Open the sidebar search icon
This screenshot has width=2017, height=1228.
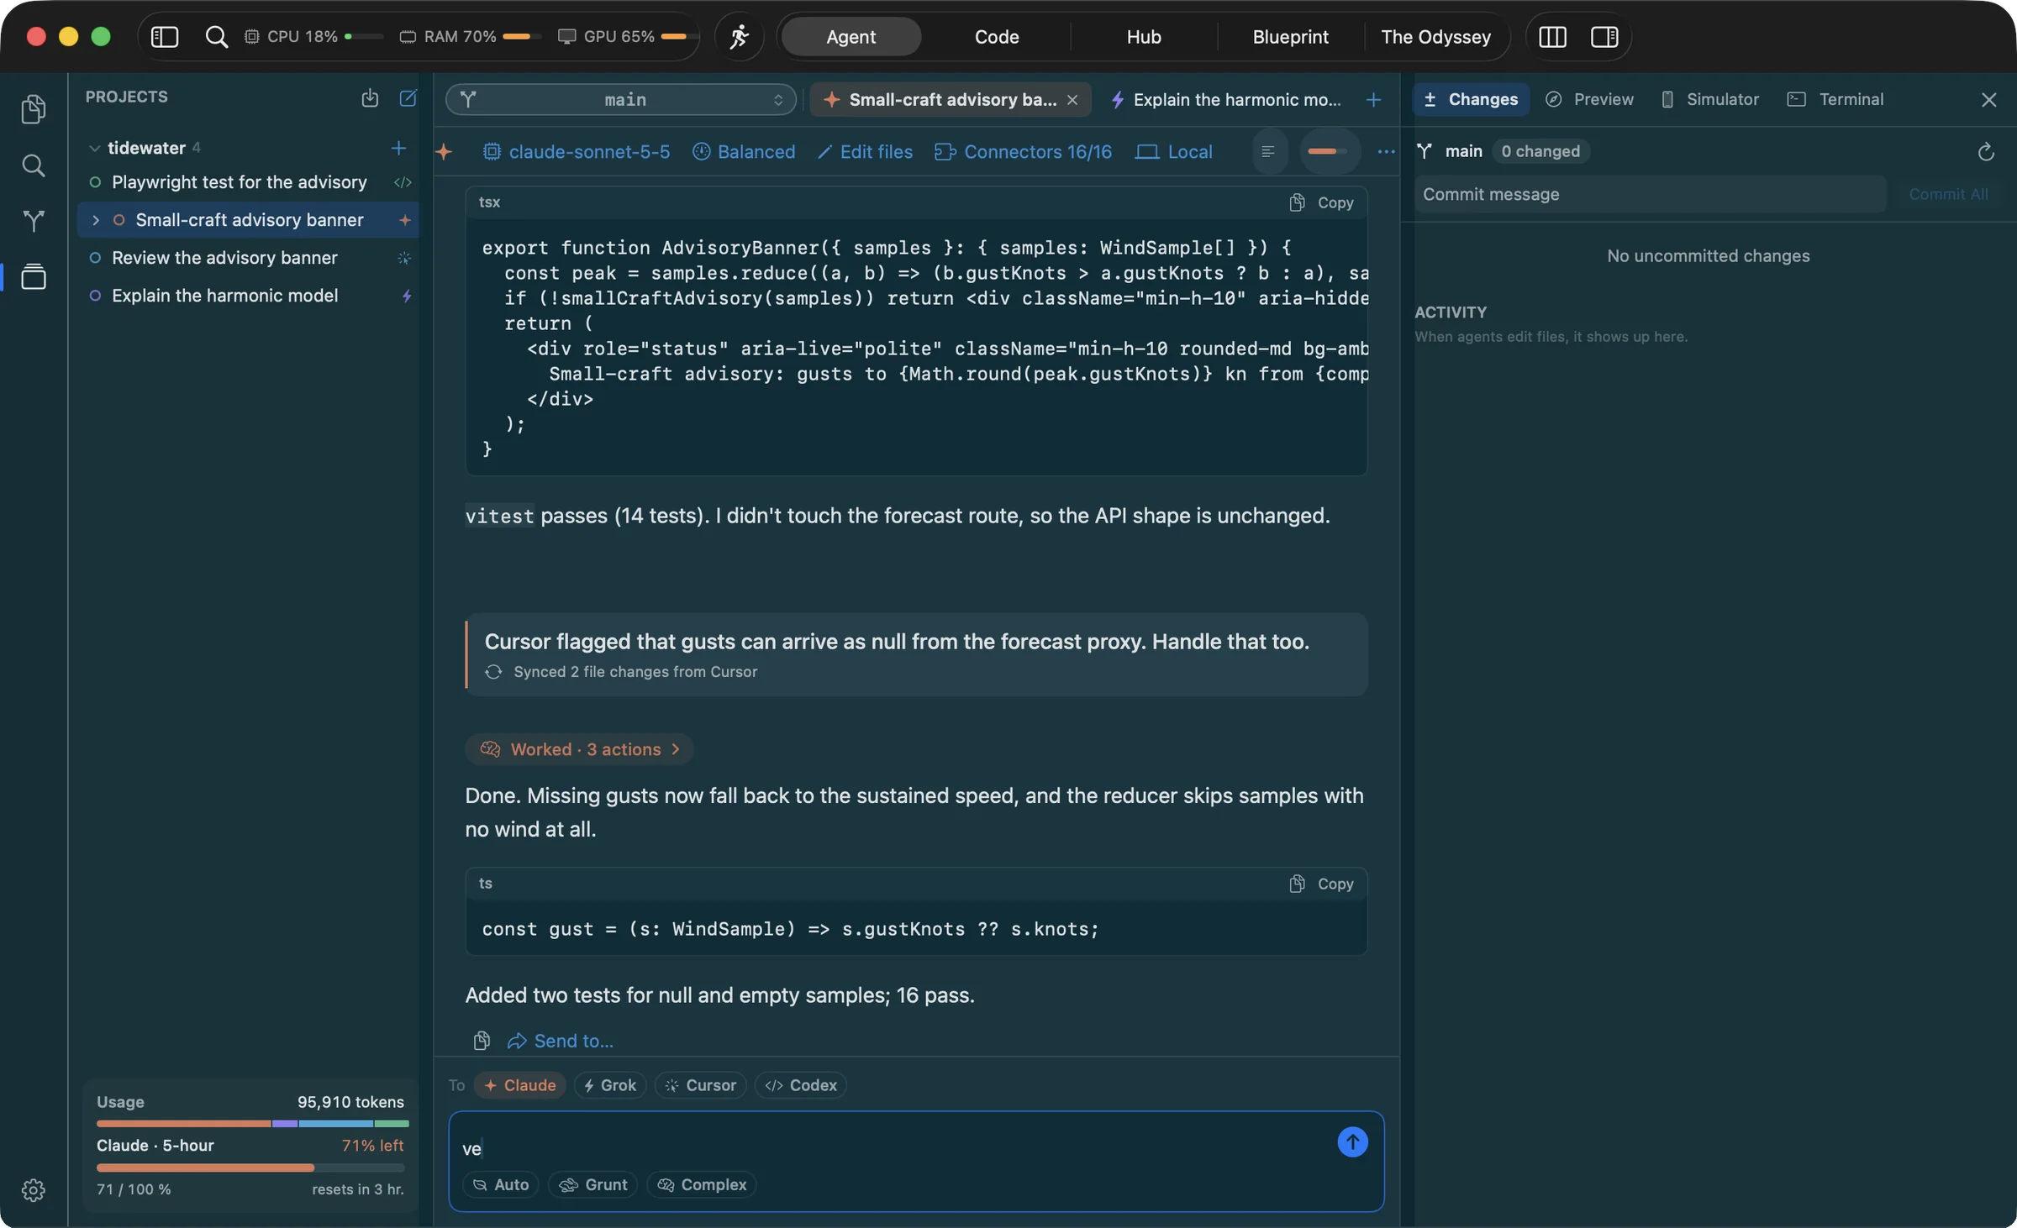[33, 165]
